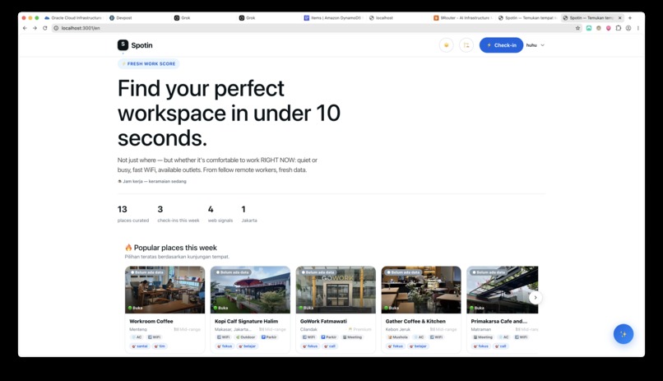Click the belajar tag on Kopi Calf card
The image size is (663, 381).
click(248, 346)
